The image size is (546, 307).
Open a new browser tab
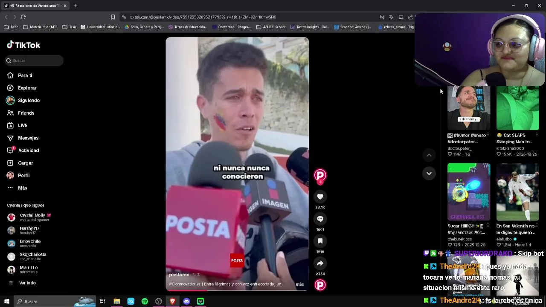76,6
